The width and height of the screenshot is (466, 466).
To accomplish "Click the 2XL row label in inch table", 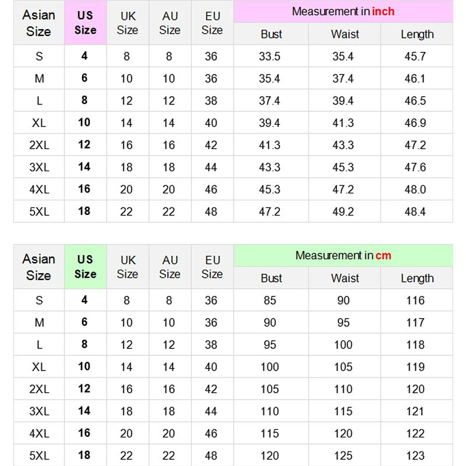I will pos(39,145).
